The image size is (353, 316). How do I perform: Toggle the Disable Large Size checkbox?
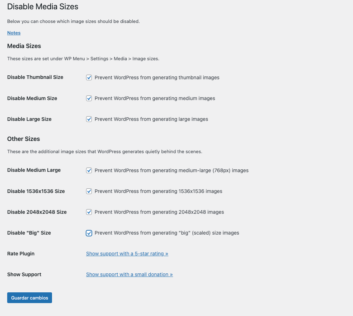[x=89, y=119]
